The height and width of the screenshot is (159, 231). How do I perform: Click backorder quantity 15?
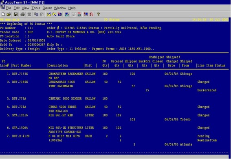click(147, 90)
